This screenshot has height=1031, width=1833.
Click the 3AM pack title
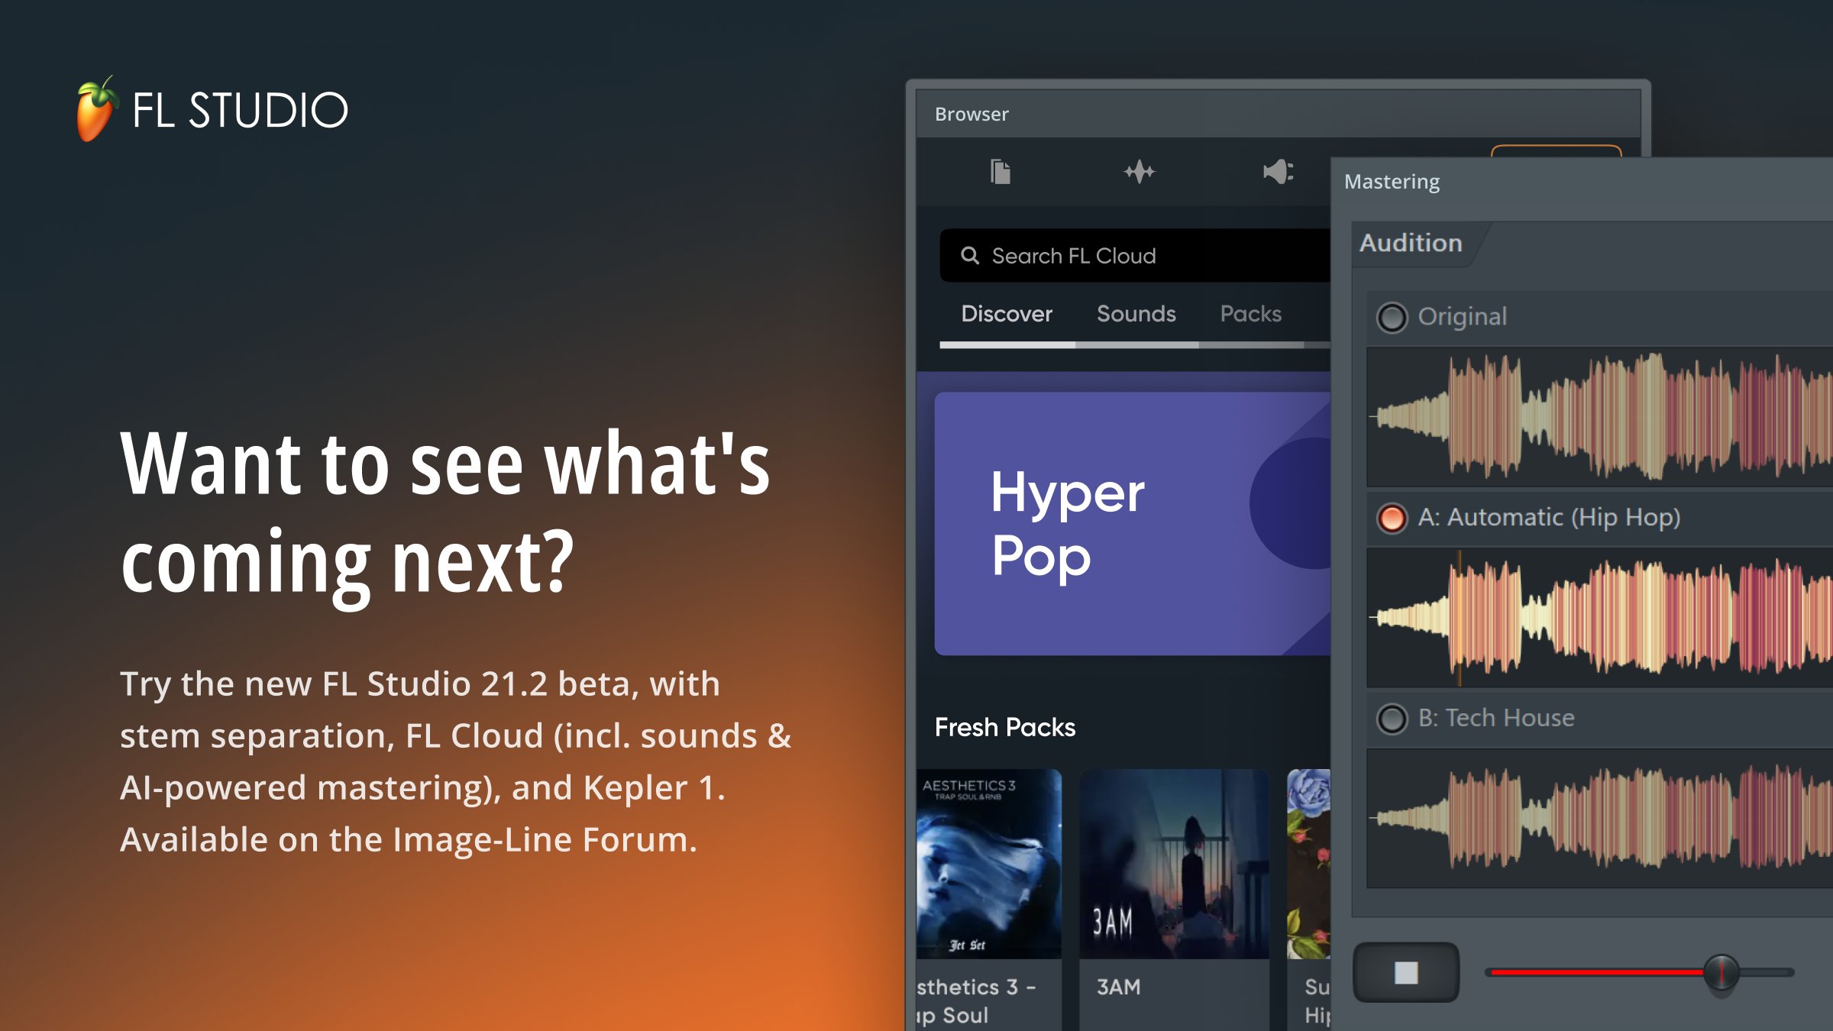click(x=1118, y=987)
